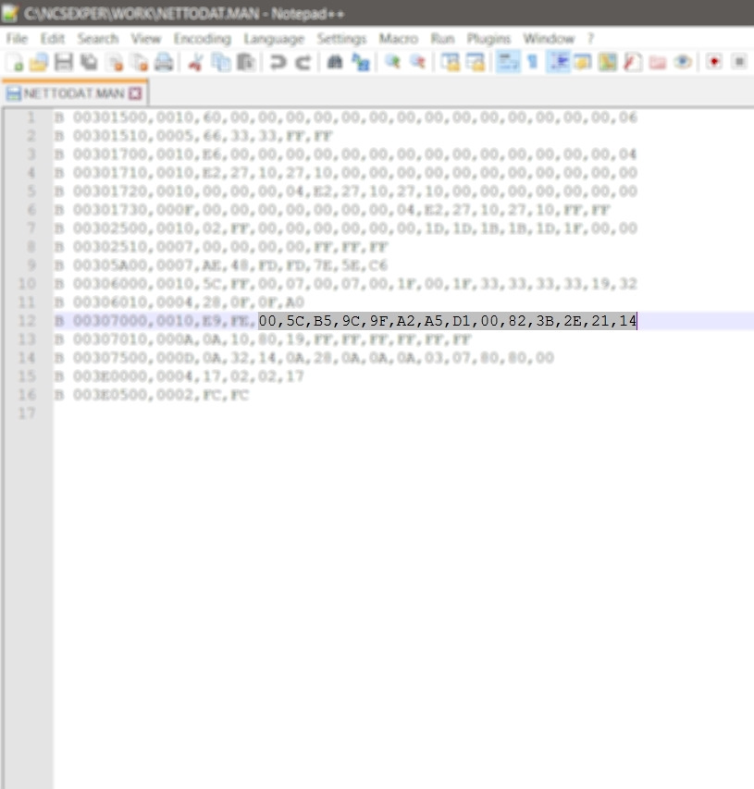The height and width of the screenshot is (789, 754).
Task: Toggle the Indent Guide toolbar button
Action: [559, 62]
